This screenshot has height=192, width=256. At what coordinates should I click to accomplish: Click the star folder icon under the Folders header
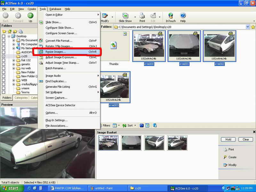(10, 31)
